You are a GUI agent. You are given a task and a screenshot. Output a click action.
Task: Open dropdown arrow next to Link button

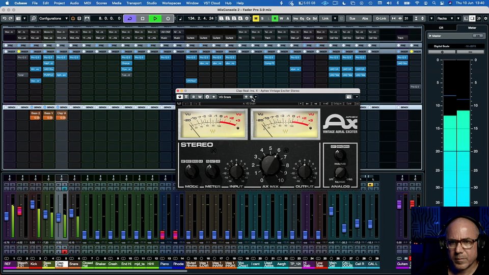[x=335, y=18]
